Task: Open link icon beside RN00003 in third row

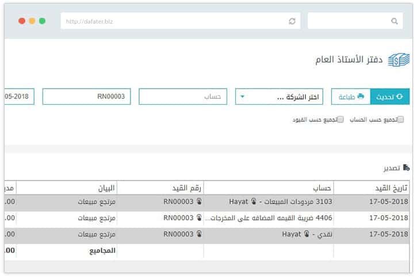Action: (199, 234)
